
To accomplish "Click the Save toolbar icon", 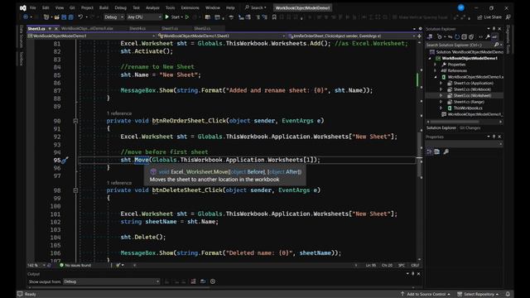I will pos(64,17).
